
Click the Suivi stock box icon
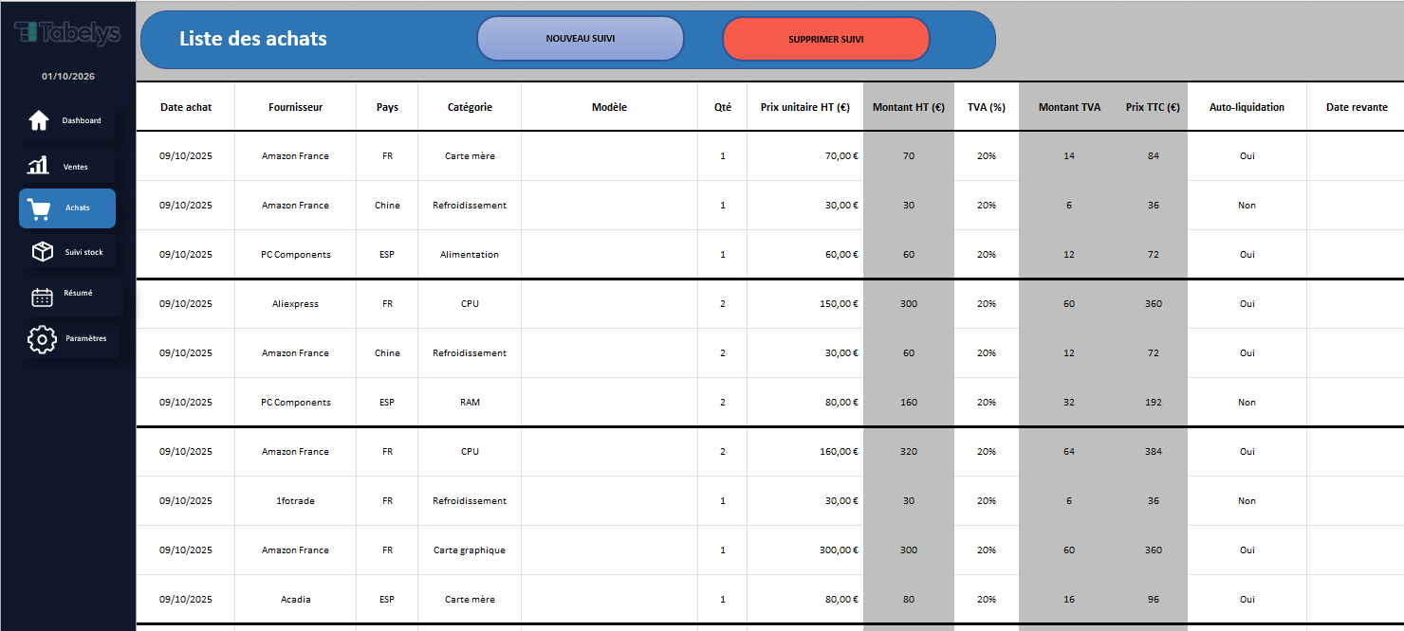click(x=42, y=251)
